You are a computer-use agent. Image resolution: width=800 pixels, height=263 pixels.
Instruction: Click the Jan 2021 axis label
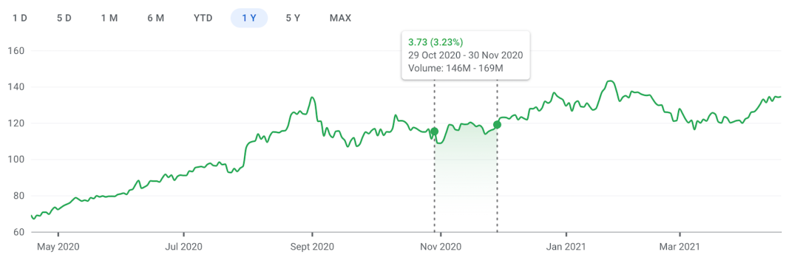click(566, 247)
